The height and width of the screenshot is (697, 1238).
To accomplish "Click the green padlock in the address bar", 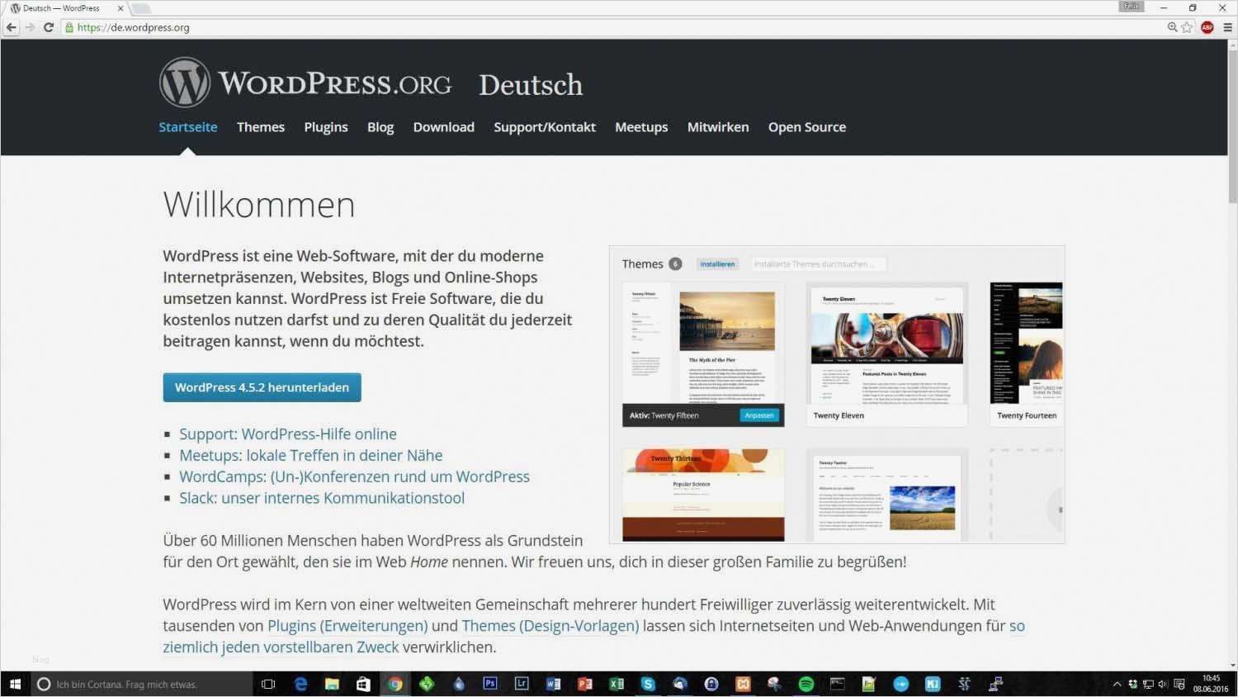I will click(69, 27).
